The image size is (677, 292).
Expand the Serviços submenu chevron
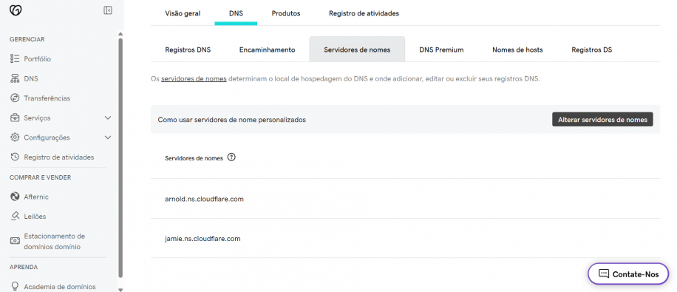pyautogui.click(x=108, y=118)
